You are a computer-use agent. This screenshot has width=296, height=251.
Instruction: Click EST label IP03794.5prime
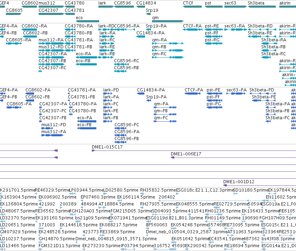[137, 246]
